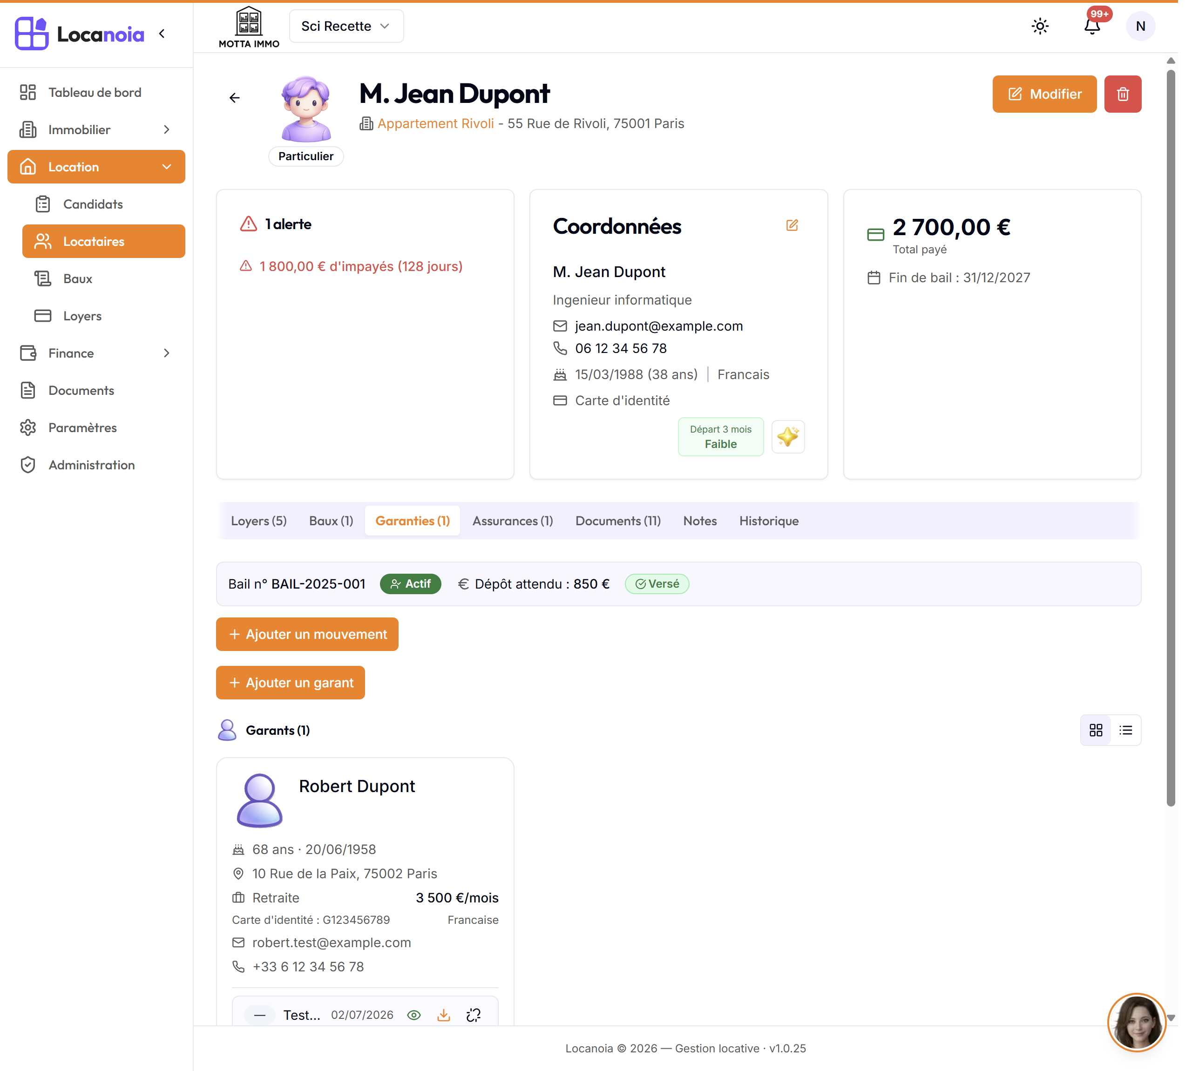Click the page vertical scrollbar
1192x1071 pixels.
(1171, 438)
